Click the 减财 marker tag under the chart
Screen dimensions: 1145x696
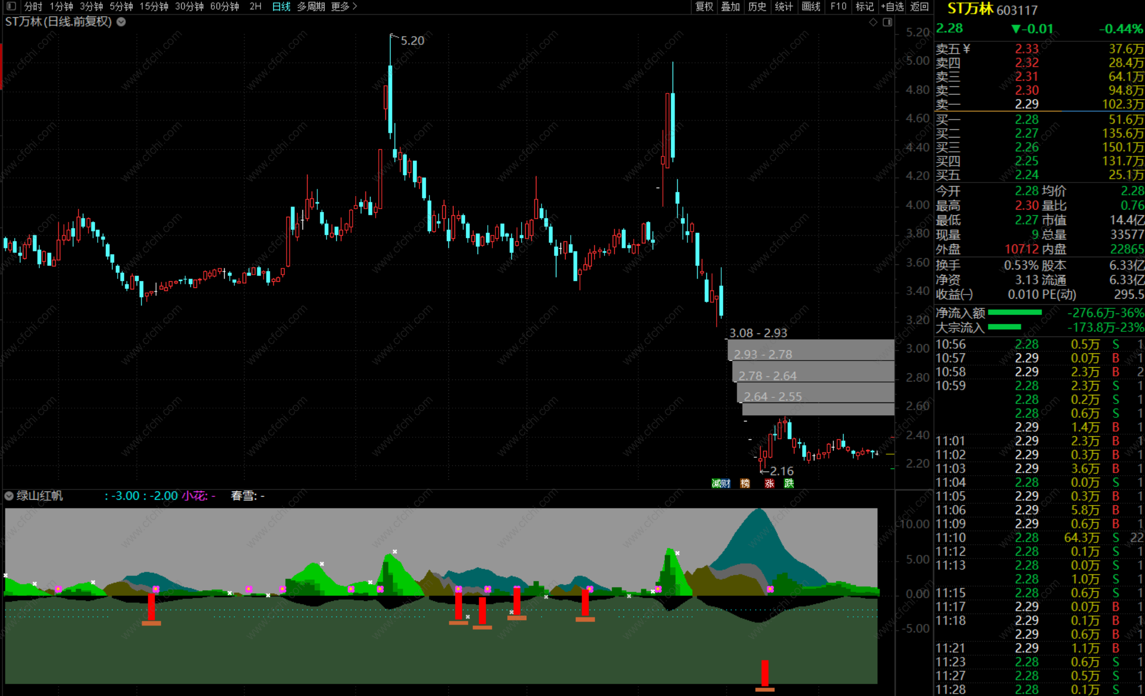[x=721, y=483]
